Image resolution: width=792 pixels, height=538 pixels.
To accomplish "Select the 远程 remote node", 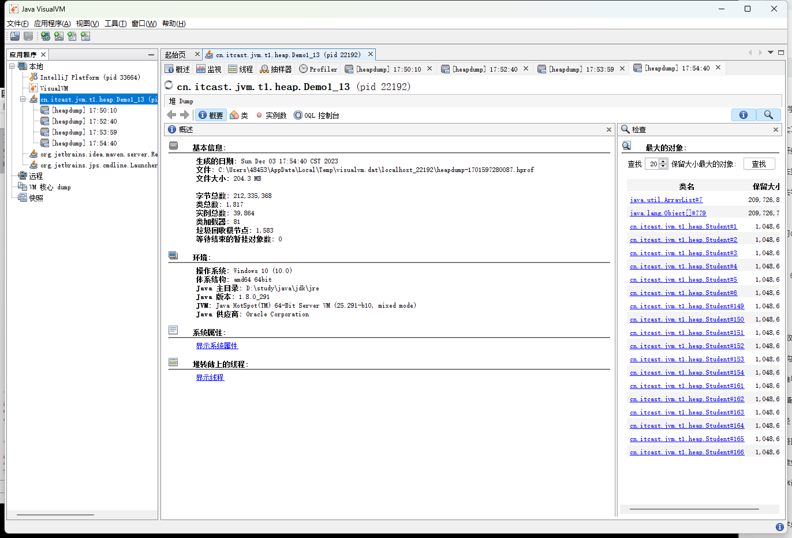I will (x=31, y=176).
